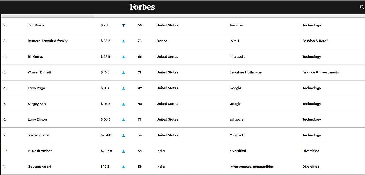
Task: Open Sergey Brin's row entry
Action: 37,104
